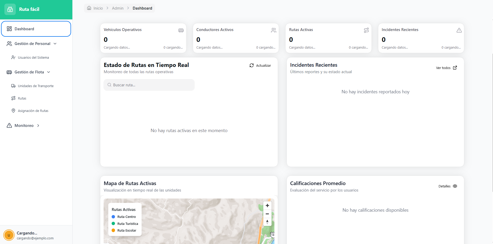Image resolution: width=493 pixels, height=244 pixels.
Task: Click the Usuarios del Sistema user icon
Action: coord(13,57)
